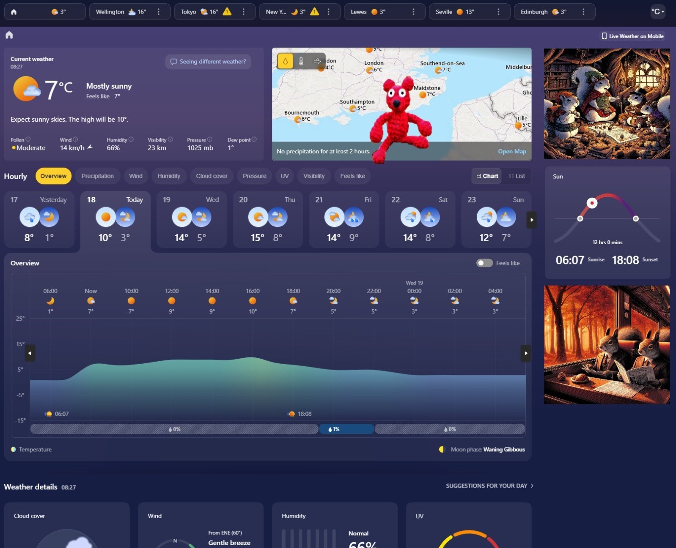Switch to the Precipitation tab

[x=97, y=176]
